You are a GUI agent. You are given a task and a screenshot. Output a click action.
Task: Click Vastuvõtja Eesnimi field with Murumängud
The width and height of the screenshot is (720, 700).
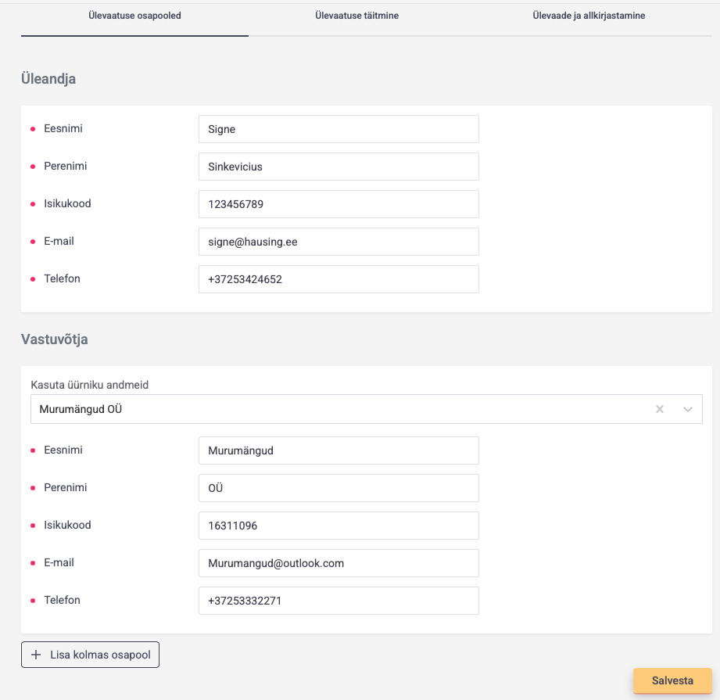(339, 451)
